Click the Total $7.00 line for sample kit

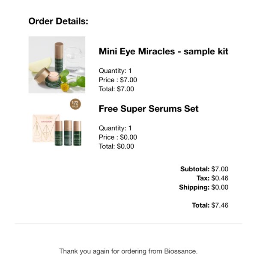tap(116, 89)
